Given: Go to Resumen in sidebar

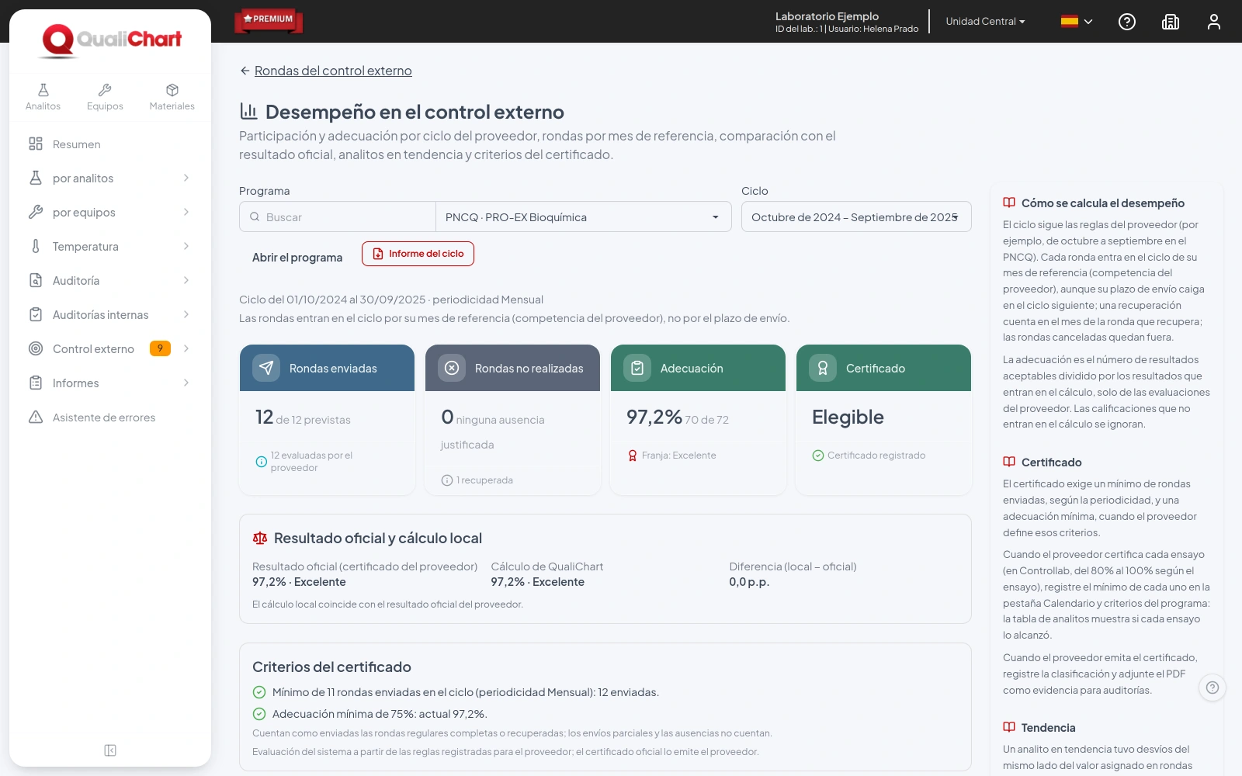Looking at the screenshot, I should tap(109, 144).
